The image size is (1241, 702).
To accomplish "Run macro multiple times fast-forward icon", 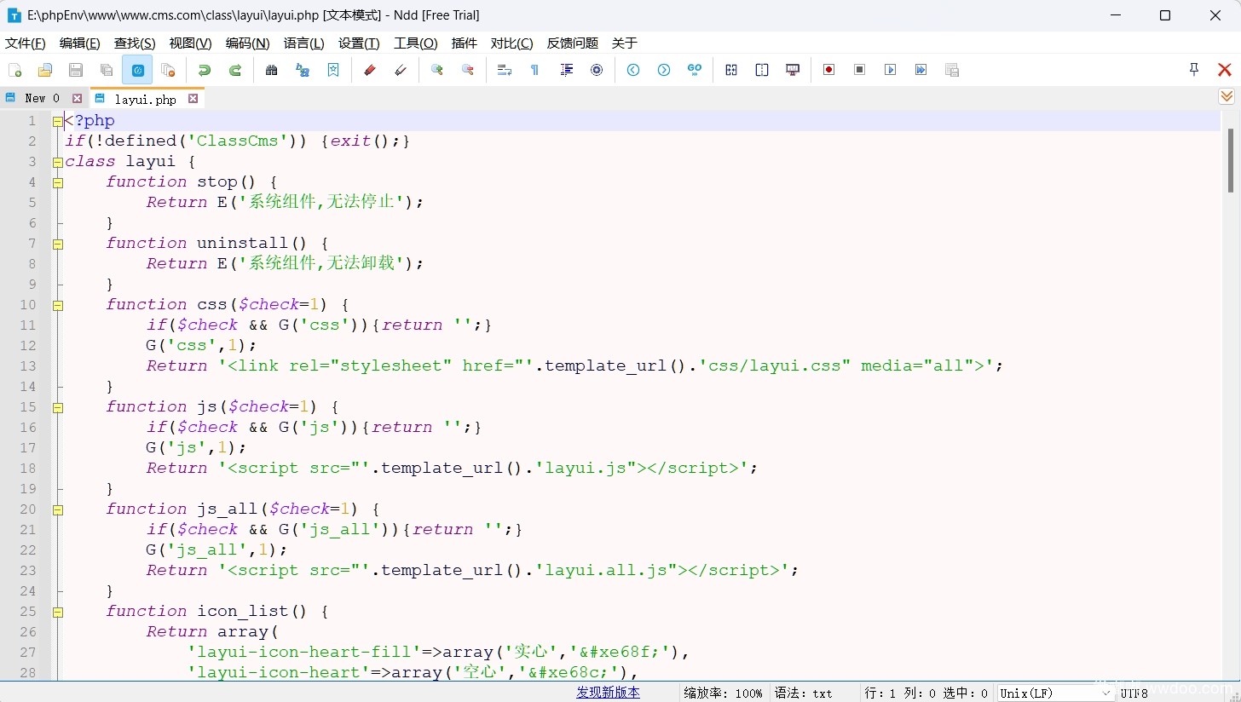I will pyautogui.click(x=921, y=70).
